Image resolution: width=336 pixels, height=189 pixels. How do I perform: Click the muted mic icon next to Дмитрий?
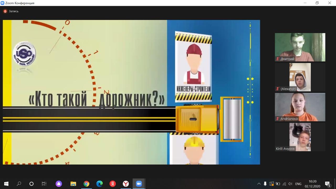277,59
